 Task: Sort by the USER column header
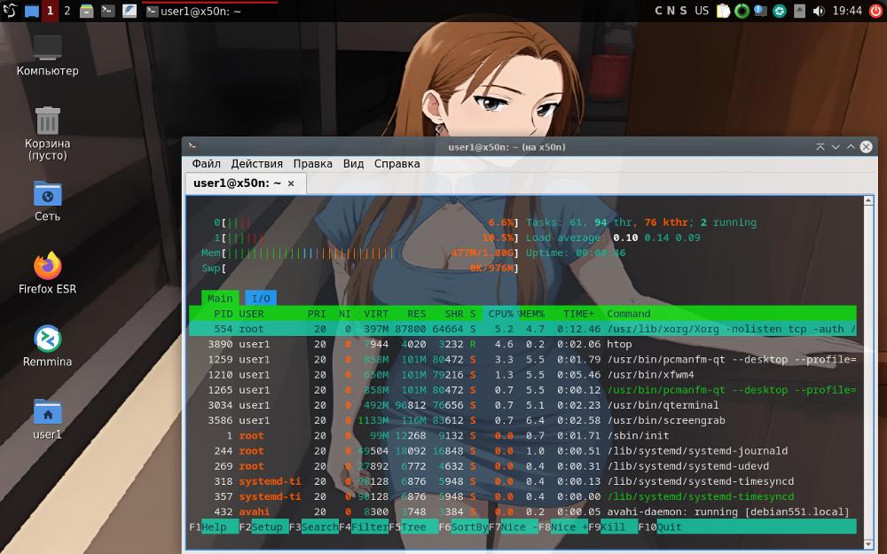pos(251,314)
